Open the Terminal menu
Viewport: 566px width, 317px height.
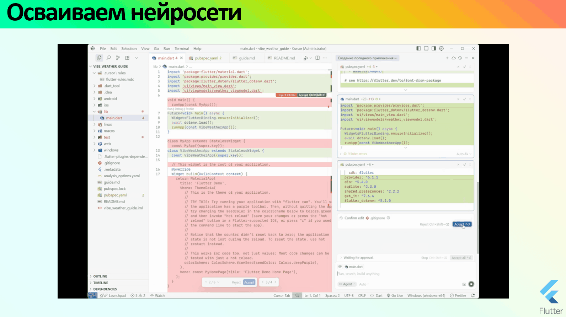(x=182, y=49)
